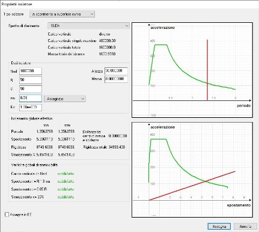259x232 pixels.
Task: Edit the Altezza input field
Action: (116, 71)
